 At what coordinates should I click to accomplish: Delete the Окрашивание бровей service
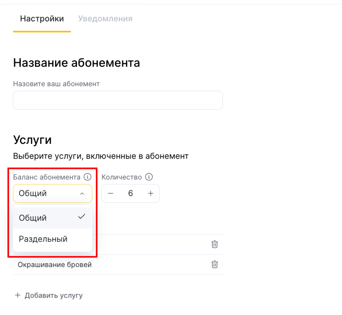pos(214,265)
